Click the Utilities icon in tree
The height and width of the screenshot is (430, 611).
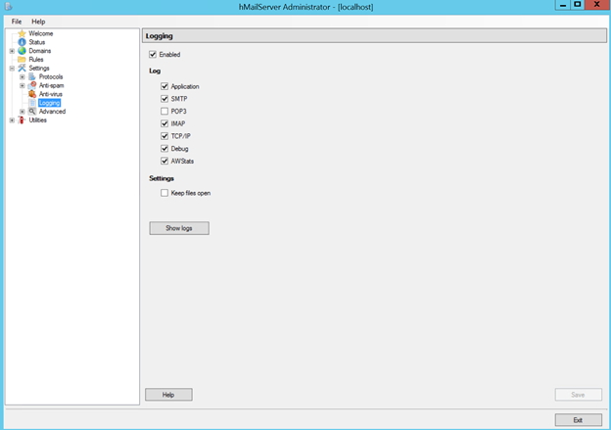tap(23, 120)
